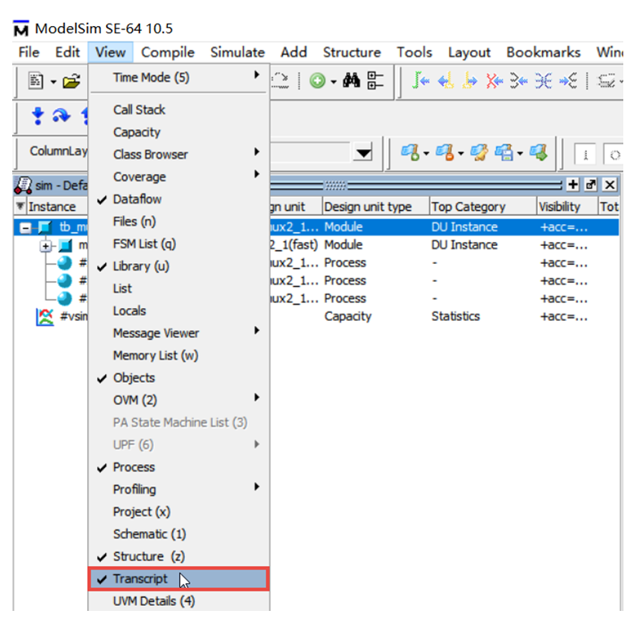Click the Step Over curved arrow icon
The image size is (629, 628).
(x=61, y=116)
